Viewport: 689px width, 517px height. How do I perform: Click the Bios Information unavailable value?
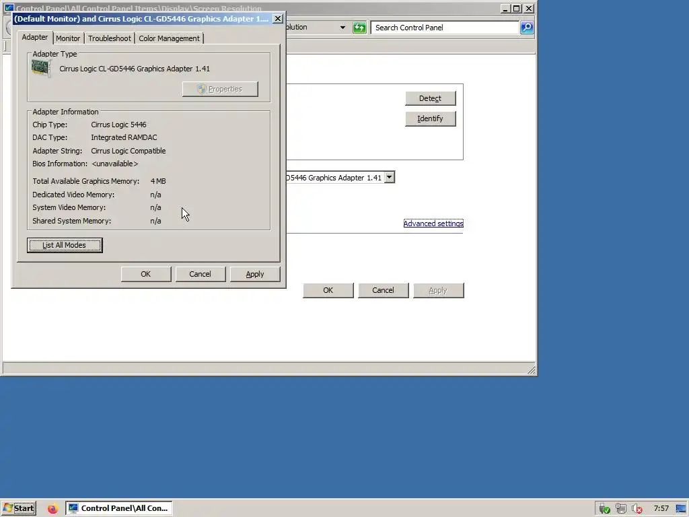click(114, 164)
